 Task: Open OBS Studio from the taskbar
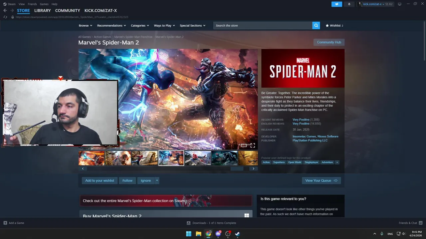pos(228,234)
